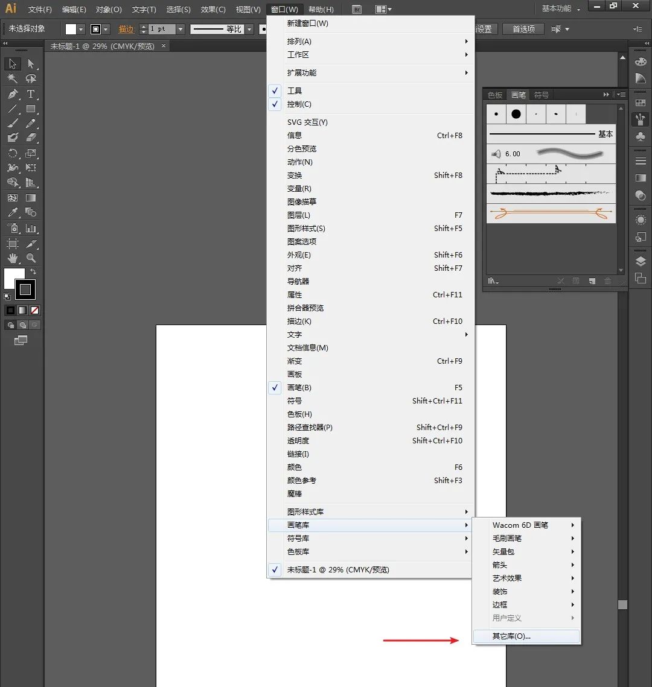The image size is (652, 687).
Task: Open brush libraries menu in Brushes panel
Action: [x=493, y=281]
